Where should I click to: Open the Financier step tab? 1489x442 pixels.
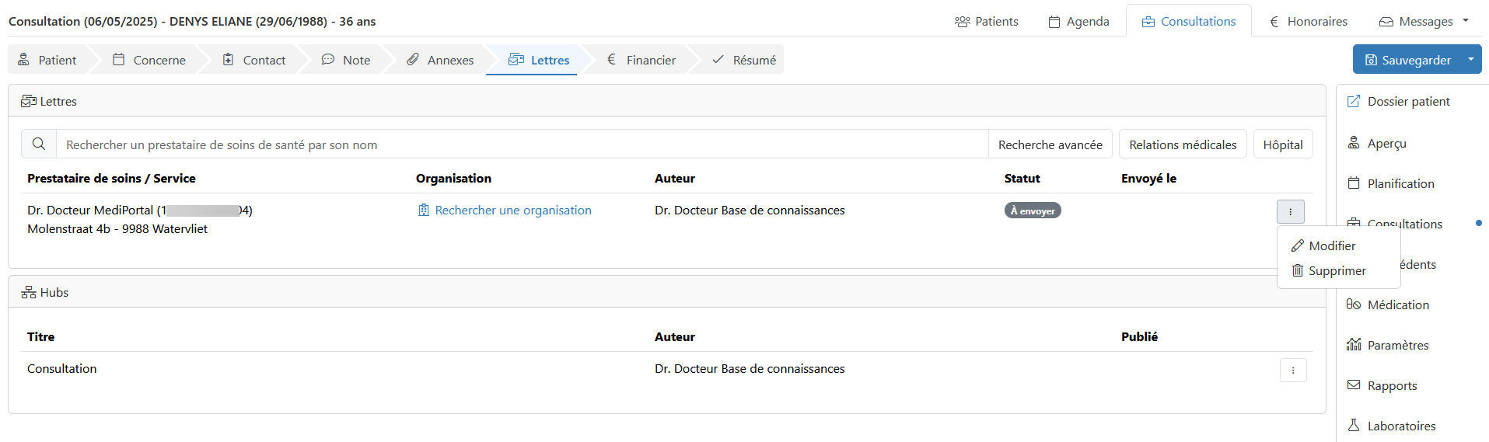tap(641, 60)
